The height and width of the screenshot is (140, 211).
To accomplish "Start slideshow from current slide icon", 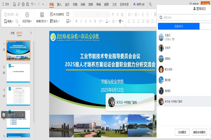I will pyautogui.click(x=27, y=15).
